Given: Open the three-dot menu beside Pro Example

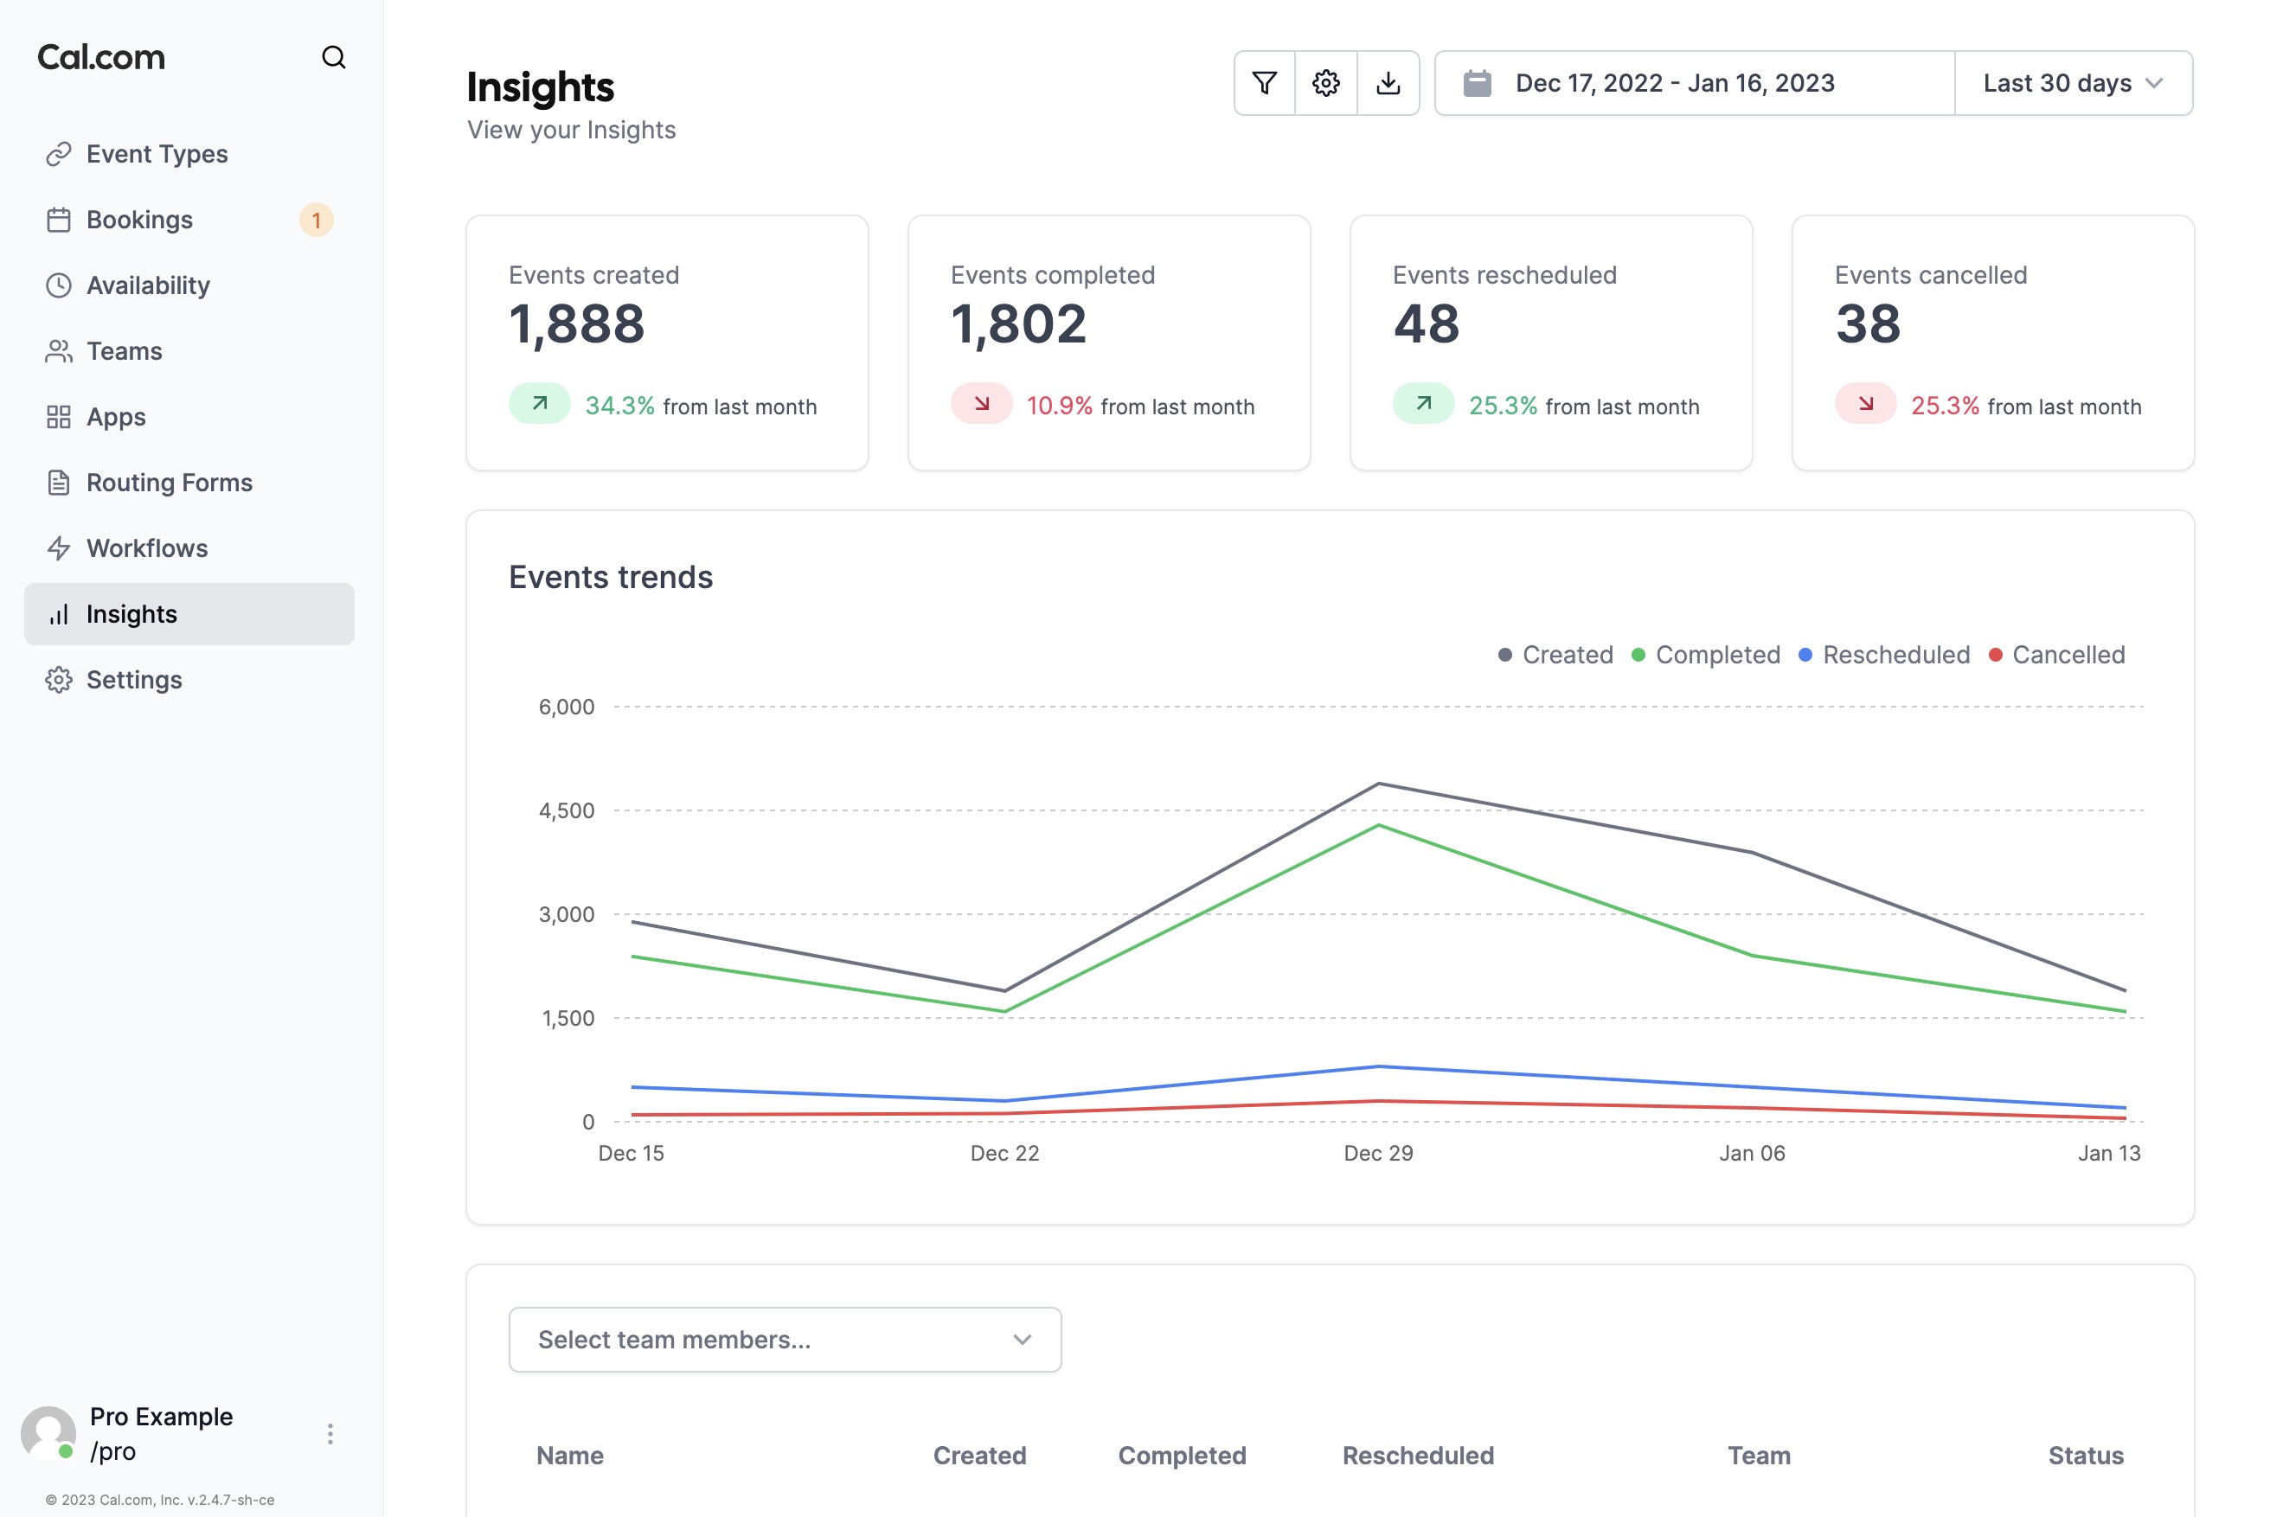Looking at the screenshot, I should [330, 1433].
